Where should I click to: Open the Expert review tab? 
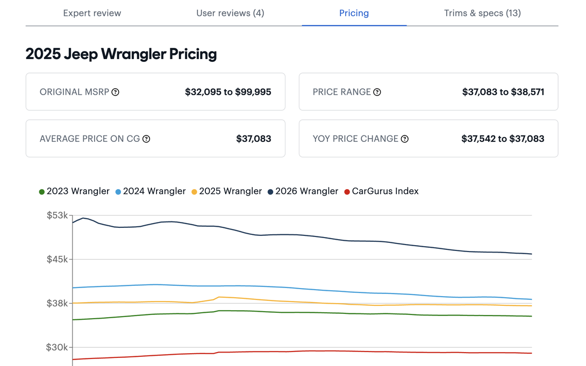point(92,13)
